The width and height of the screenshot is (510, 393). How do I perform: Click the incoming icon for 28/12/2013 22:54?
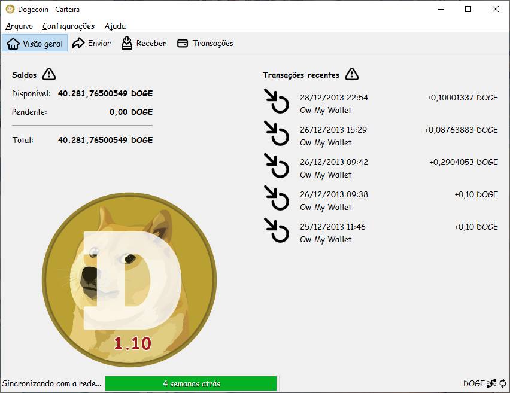point(277,101)
